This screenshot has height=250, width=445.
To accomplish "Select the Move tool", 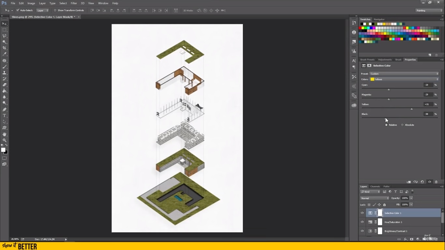I will [x=4, y=23].
